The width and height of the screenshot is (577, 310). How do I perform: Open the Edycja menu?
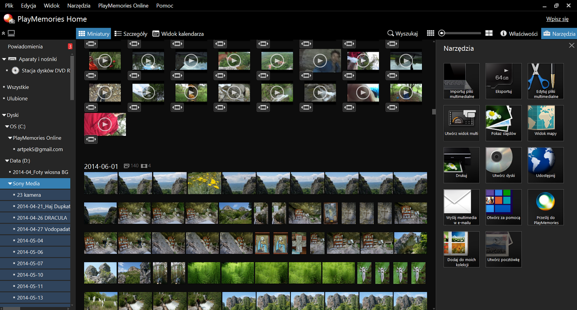[x=28, y=5]
